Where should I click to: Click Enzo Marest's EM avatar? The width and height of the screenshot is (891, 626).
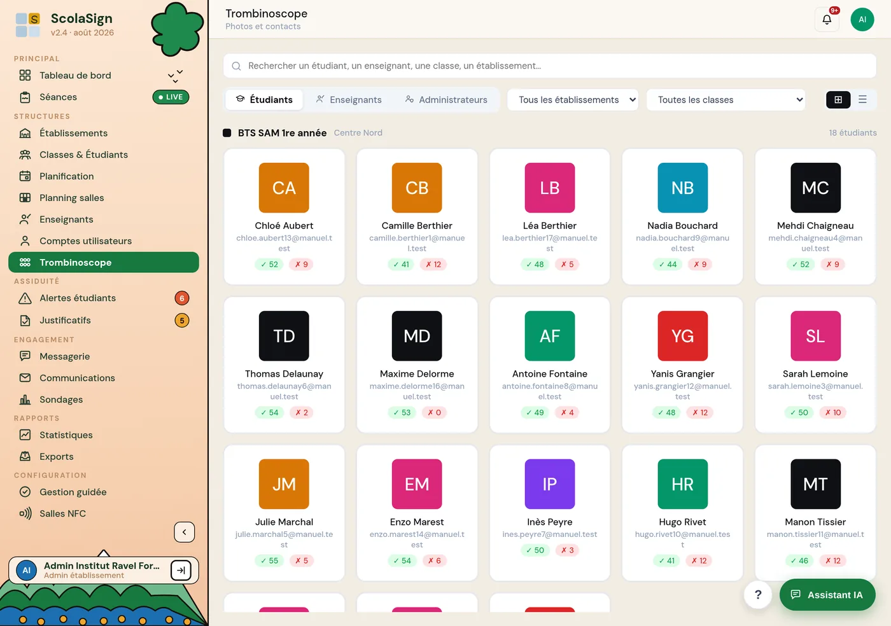pyautogui.click(x=417, y=484)
